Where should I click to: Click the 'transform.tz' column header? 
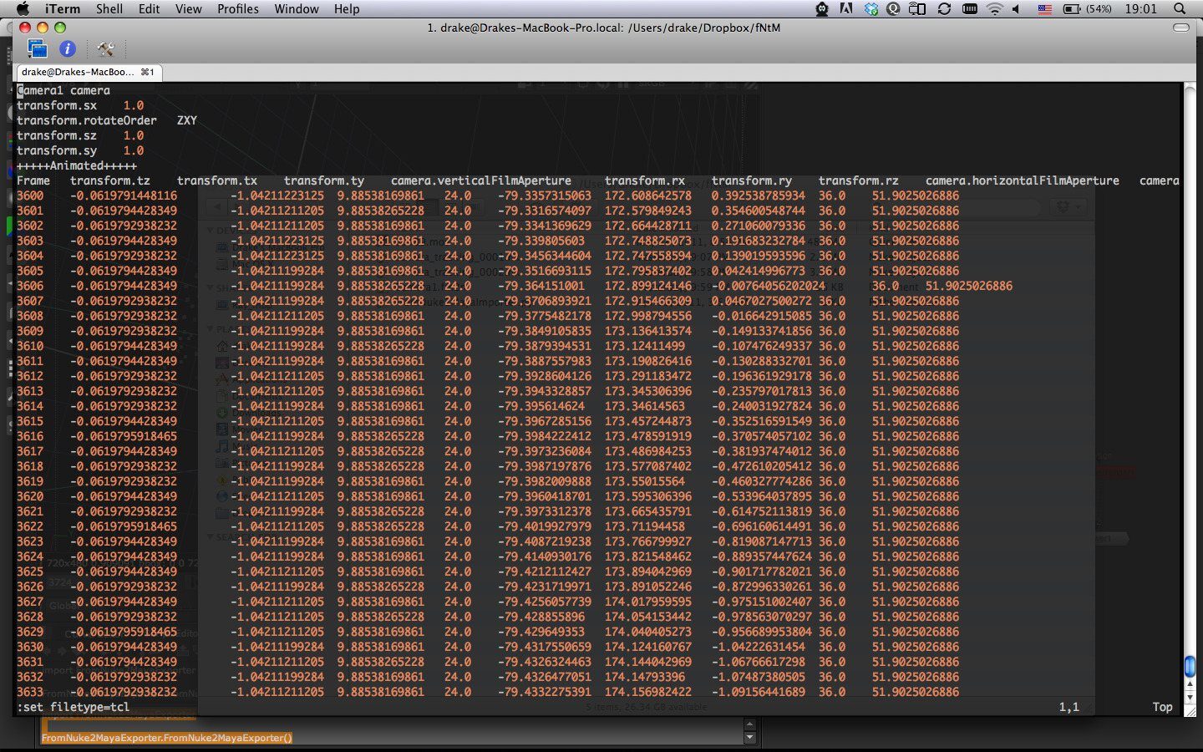tap(110, 180)
